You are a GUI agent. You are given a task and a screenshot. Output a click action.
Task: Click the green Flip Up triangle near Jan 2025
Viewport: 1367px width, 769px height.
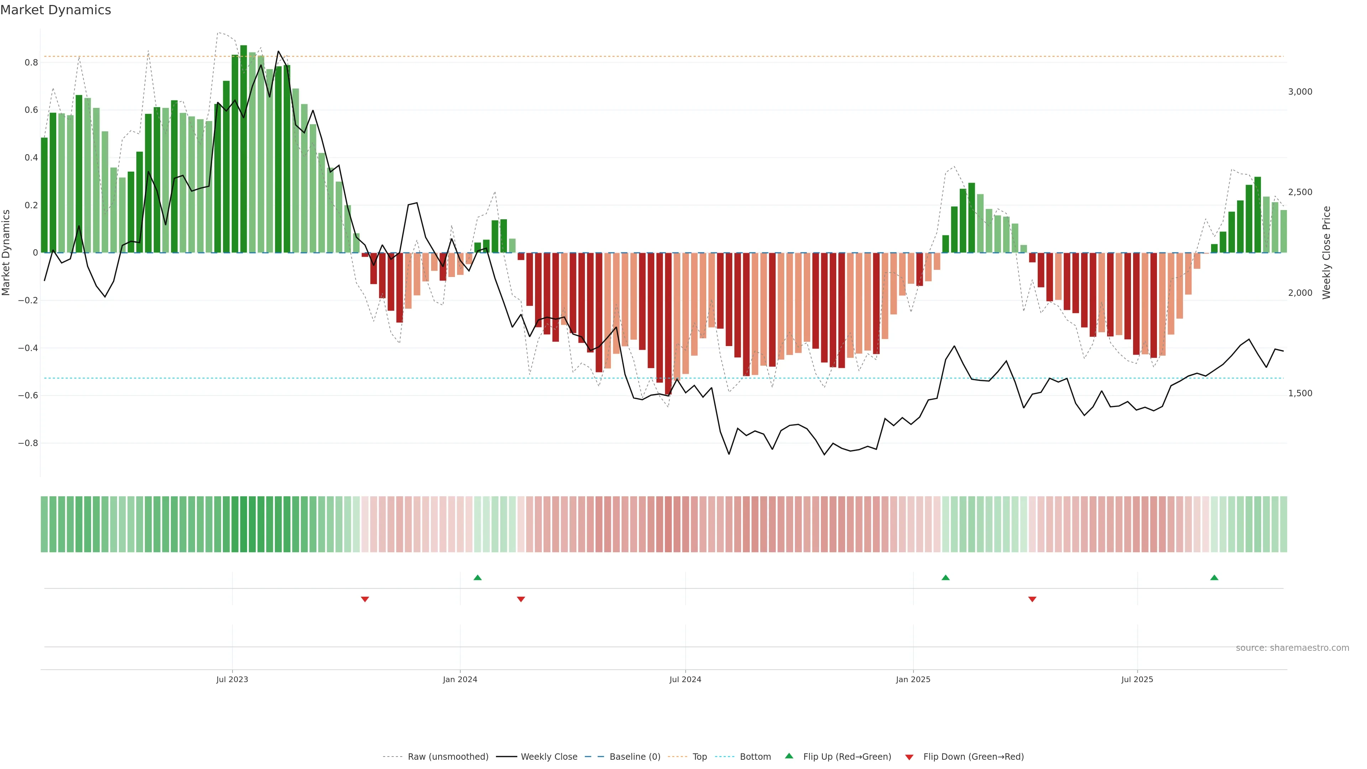(945, 577)
